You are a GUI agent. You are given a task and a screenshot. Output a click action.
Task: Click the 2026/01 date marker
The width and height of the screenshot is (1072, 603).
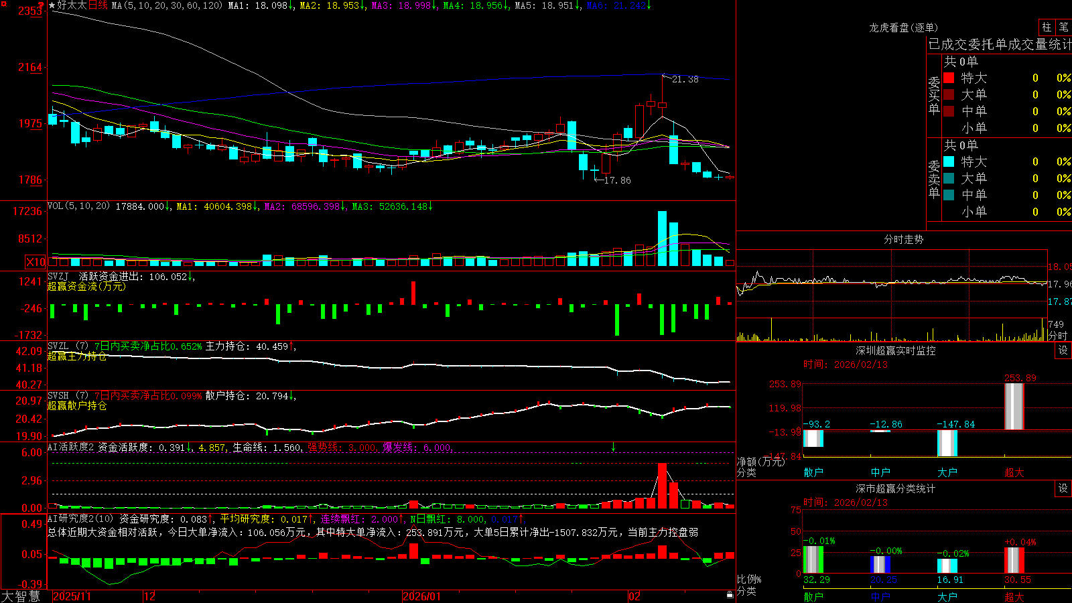click(x=422, y=596)
